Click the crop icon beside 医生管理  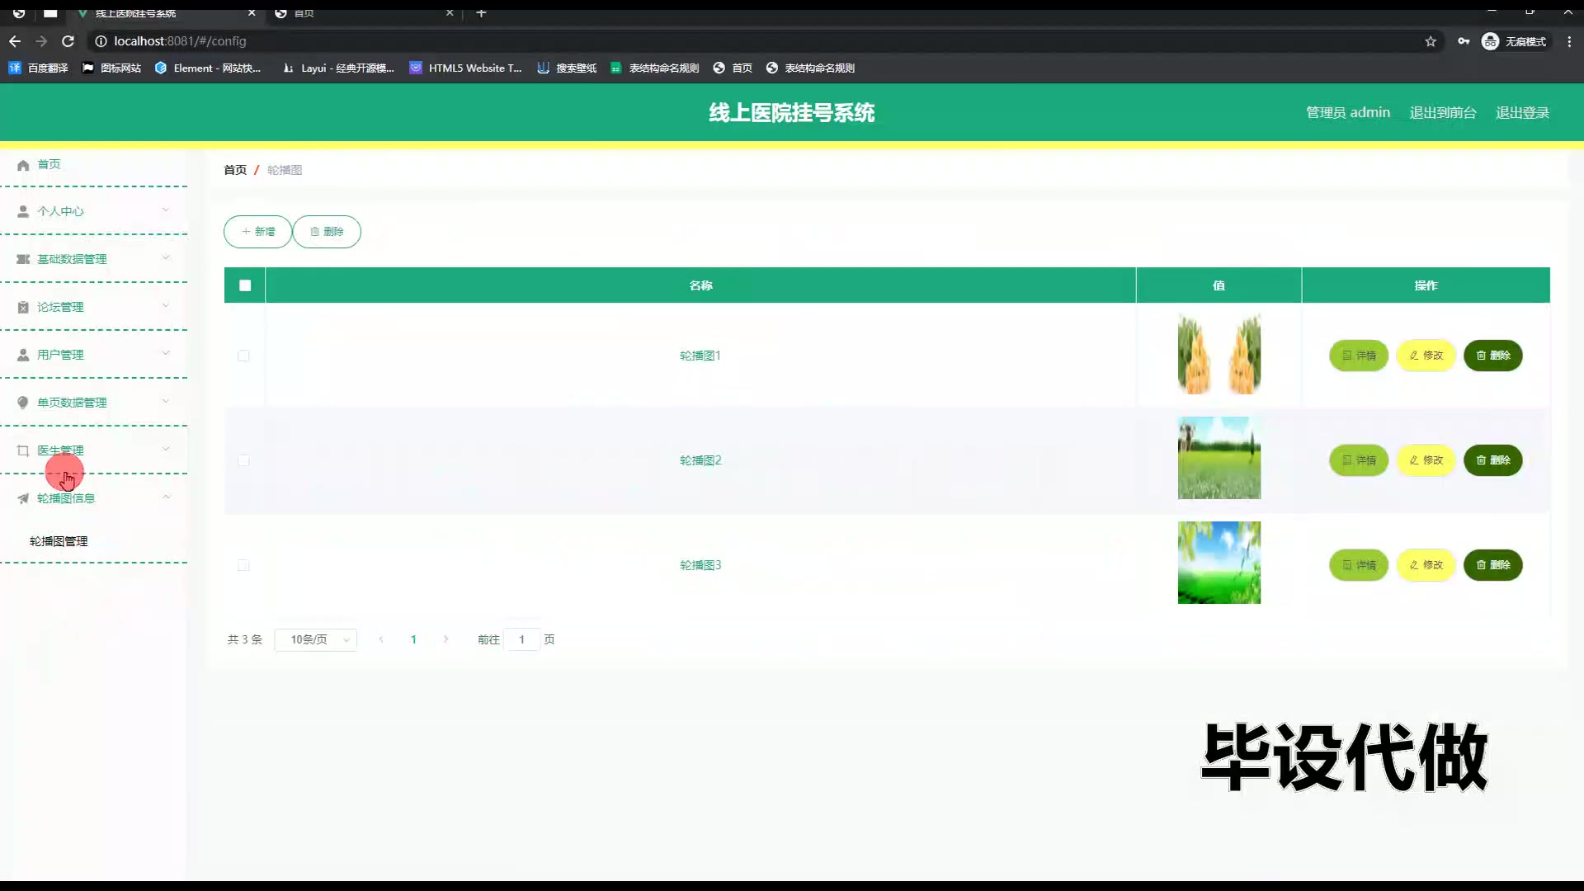coord(23,451)
